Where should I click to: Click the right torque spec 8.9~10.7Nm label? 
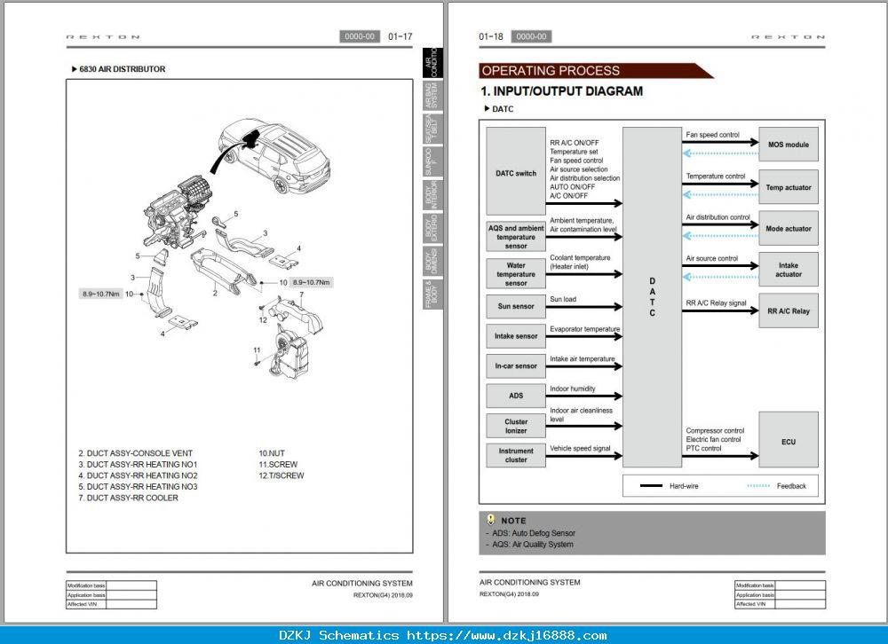(312, 282)
